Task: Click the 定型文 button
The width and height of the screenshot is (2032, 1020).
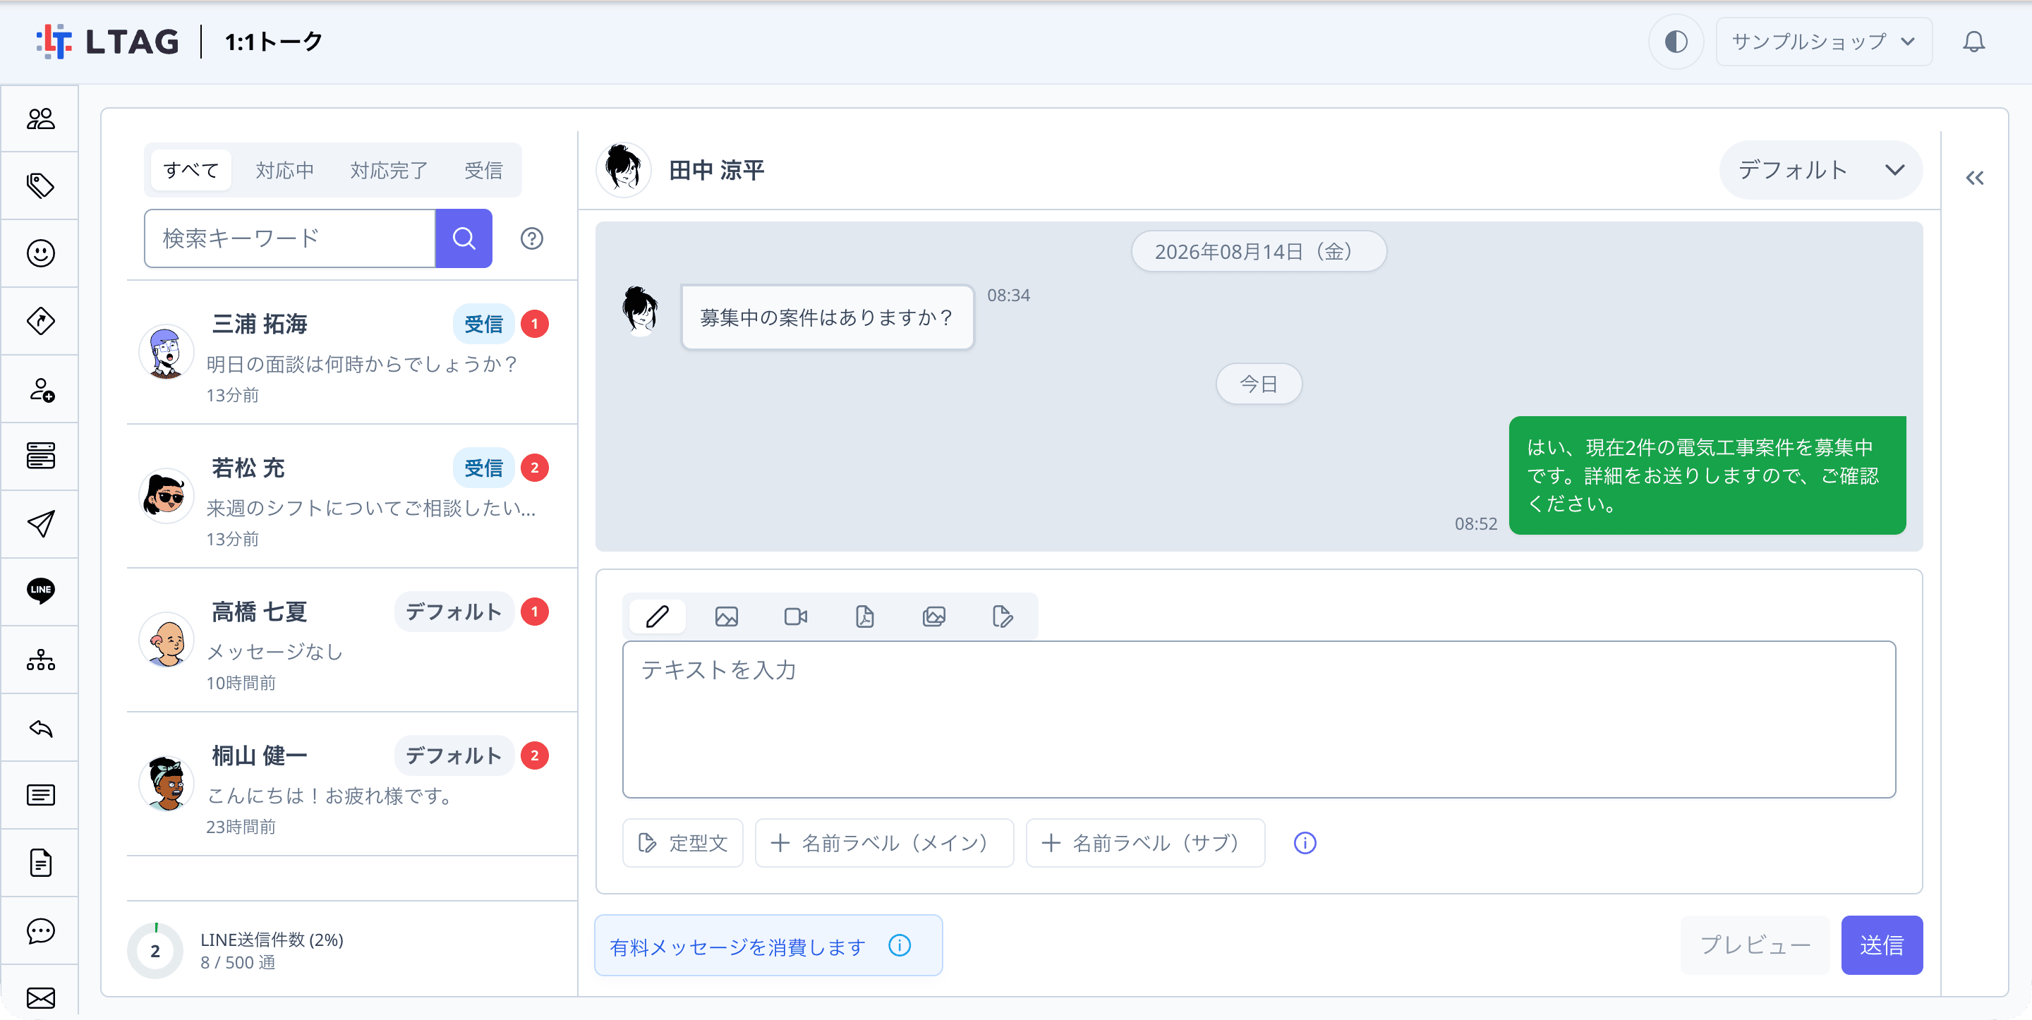Action: coord(682,842)
